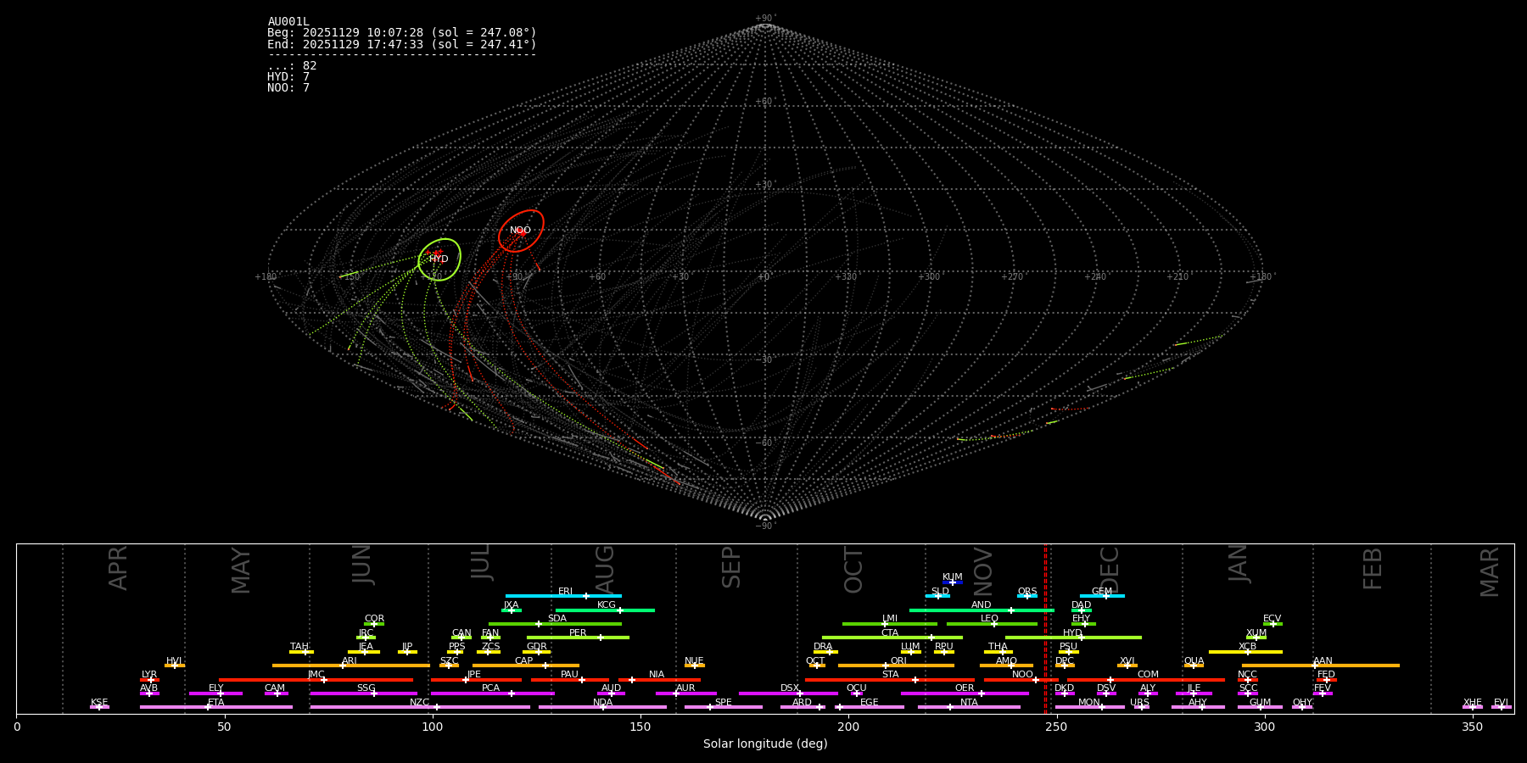The width and height of the screenshot is (1527, 763).
Task: Click the white peak marker on the HVI bar
Action: [175, 666]
